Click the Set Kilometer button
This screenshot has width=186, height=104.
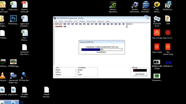click(x=140, y=74)
